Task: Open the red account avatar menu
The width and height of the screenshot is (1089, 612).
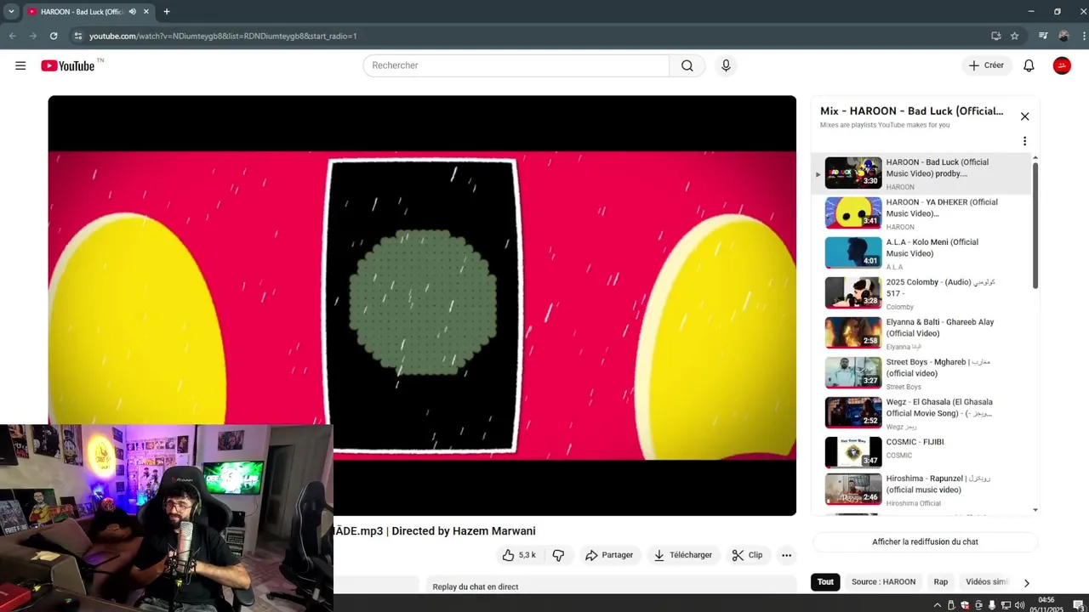Action: [x=1062, y=65]
